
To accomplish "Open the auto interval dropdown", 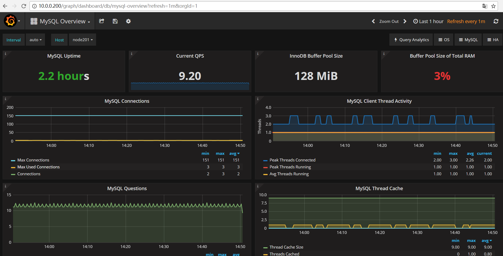I will (x=35, y=39).
